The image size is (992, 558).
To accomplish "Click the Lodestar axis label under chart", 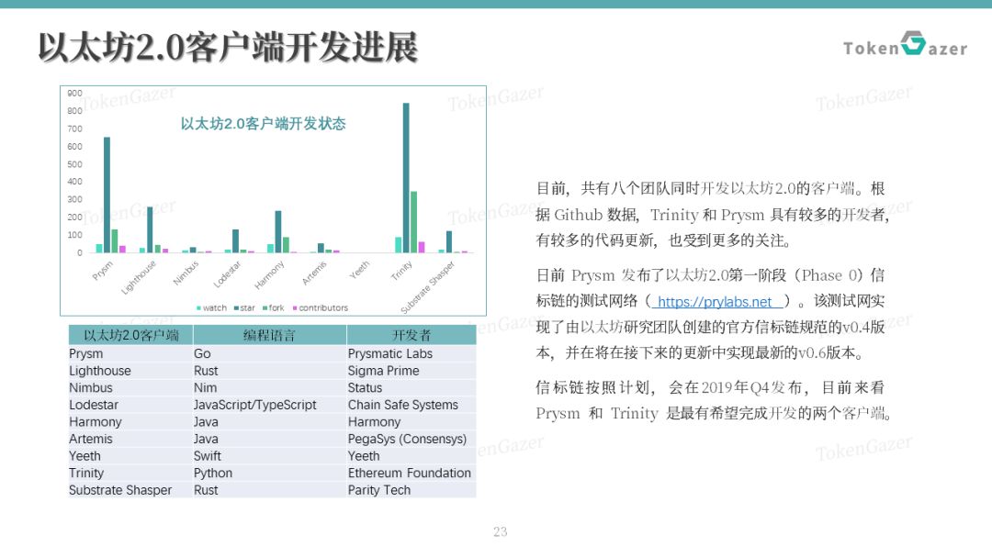I will point(227,273).
